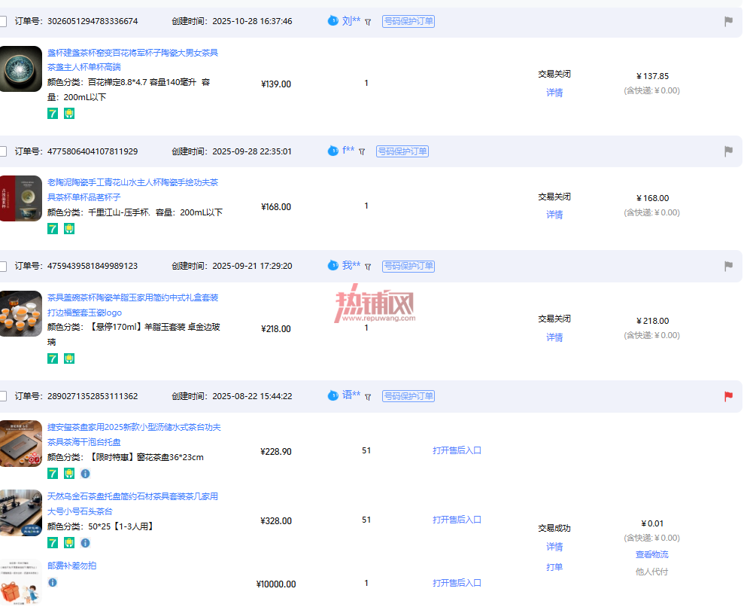Open the 茶具盖碗茶杯 product thumbnail
This screenshot has width=750, height=607.
[20, 313]
